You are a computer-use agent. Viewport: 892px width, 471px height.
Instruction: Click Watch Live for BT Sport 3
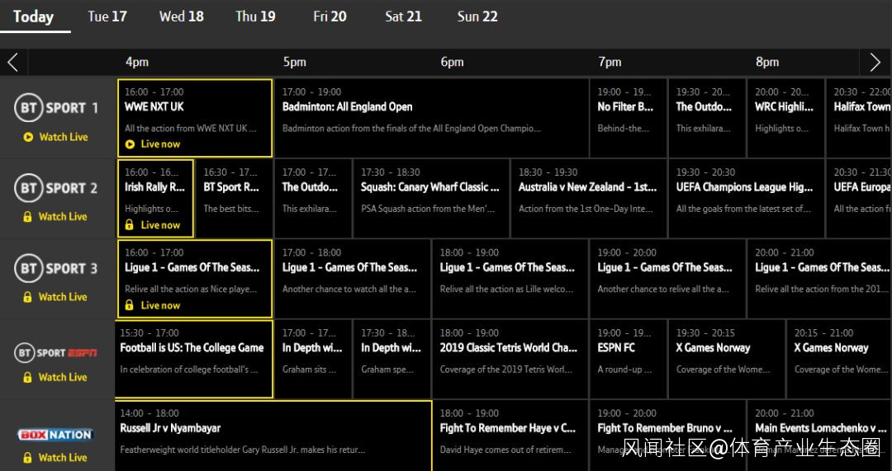(x=63, y=297)
